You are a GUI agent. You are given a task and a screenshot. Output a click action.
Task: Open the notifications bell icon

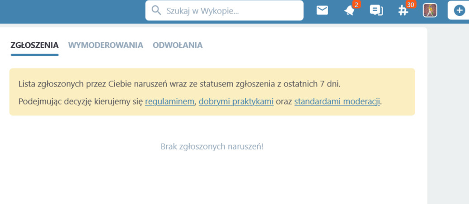[x=349, y=11]
